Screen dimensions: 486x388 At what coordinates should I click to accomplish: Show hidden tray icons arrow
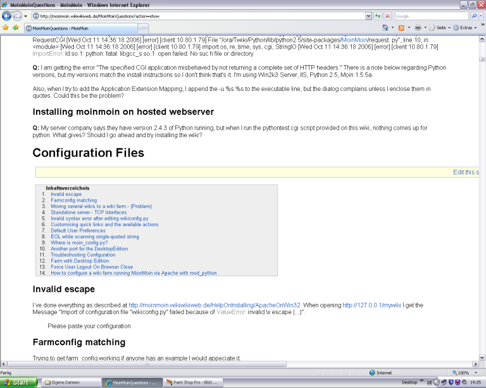click(437, 382)
